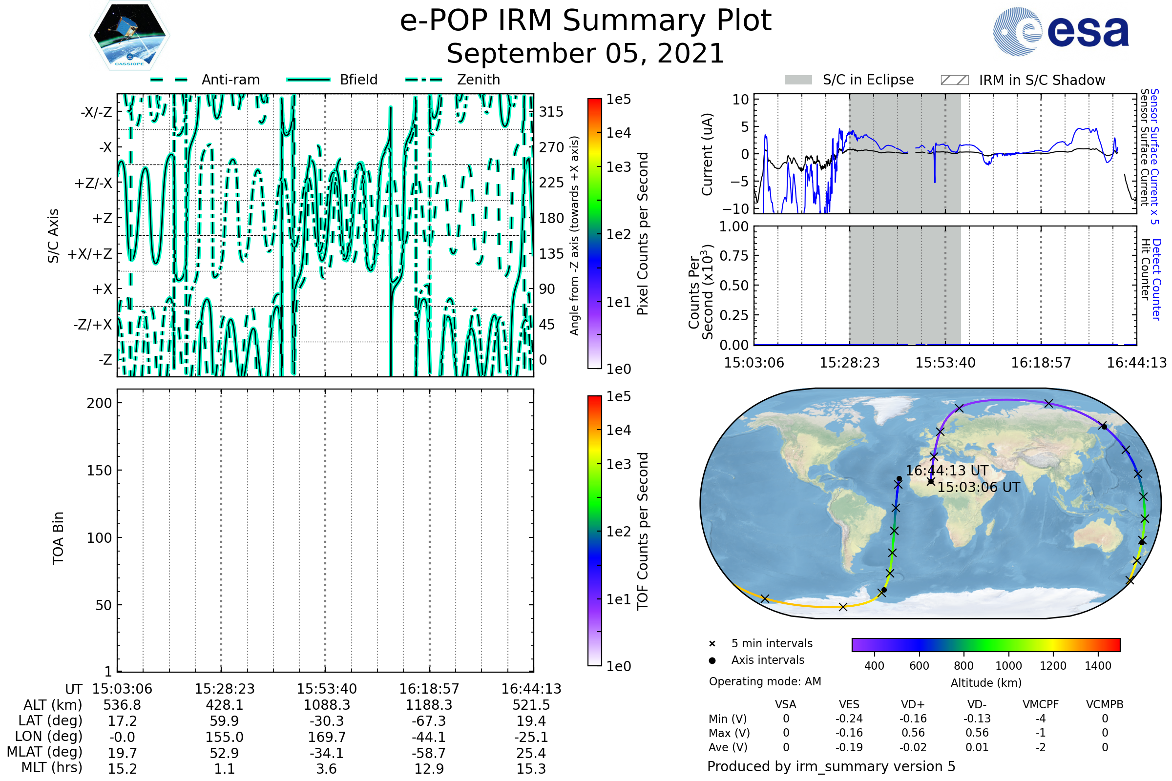
Task: Click the Pixel Counts per Second colorbar
Action: coord(594,234)
